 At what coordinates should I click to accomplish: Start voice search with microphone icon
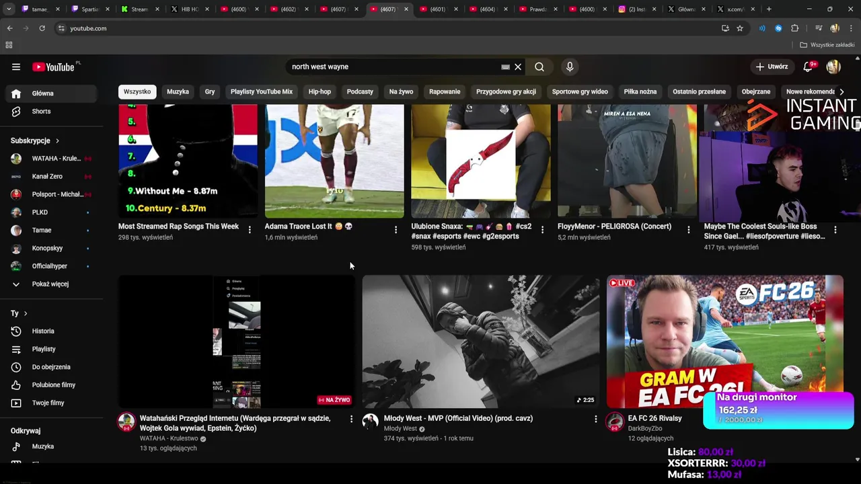(570, 67)
